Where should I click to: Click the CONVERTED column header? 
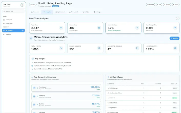coord(158,84)
